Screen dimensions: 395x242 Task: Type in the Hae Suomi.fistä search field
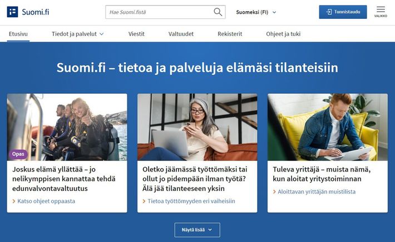159,12
